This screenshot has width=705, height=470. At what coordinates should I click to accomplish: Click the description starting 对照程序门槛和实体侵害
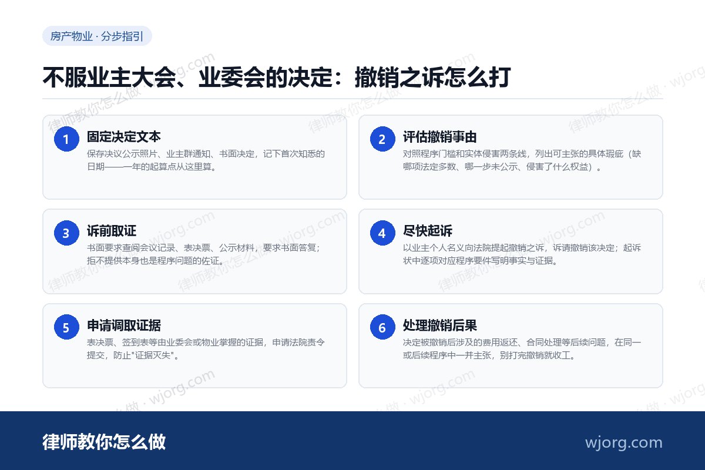tap(522, 160)
